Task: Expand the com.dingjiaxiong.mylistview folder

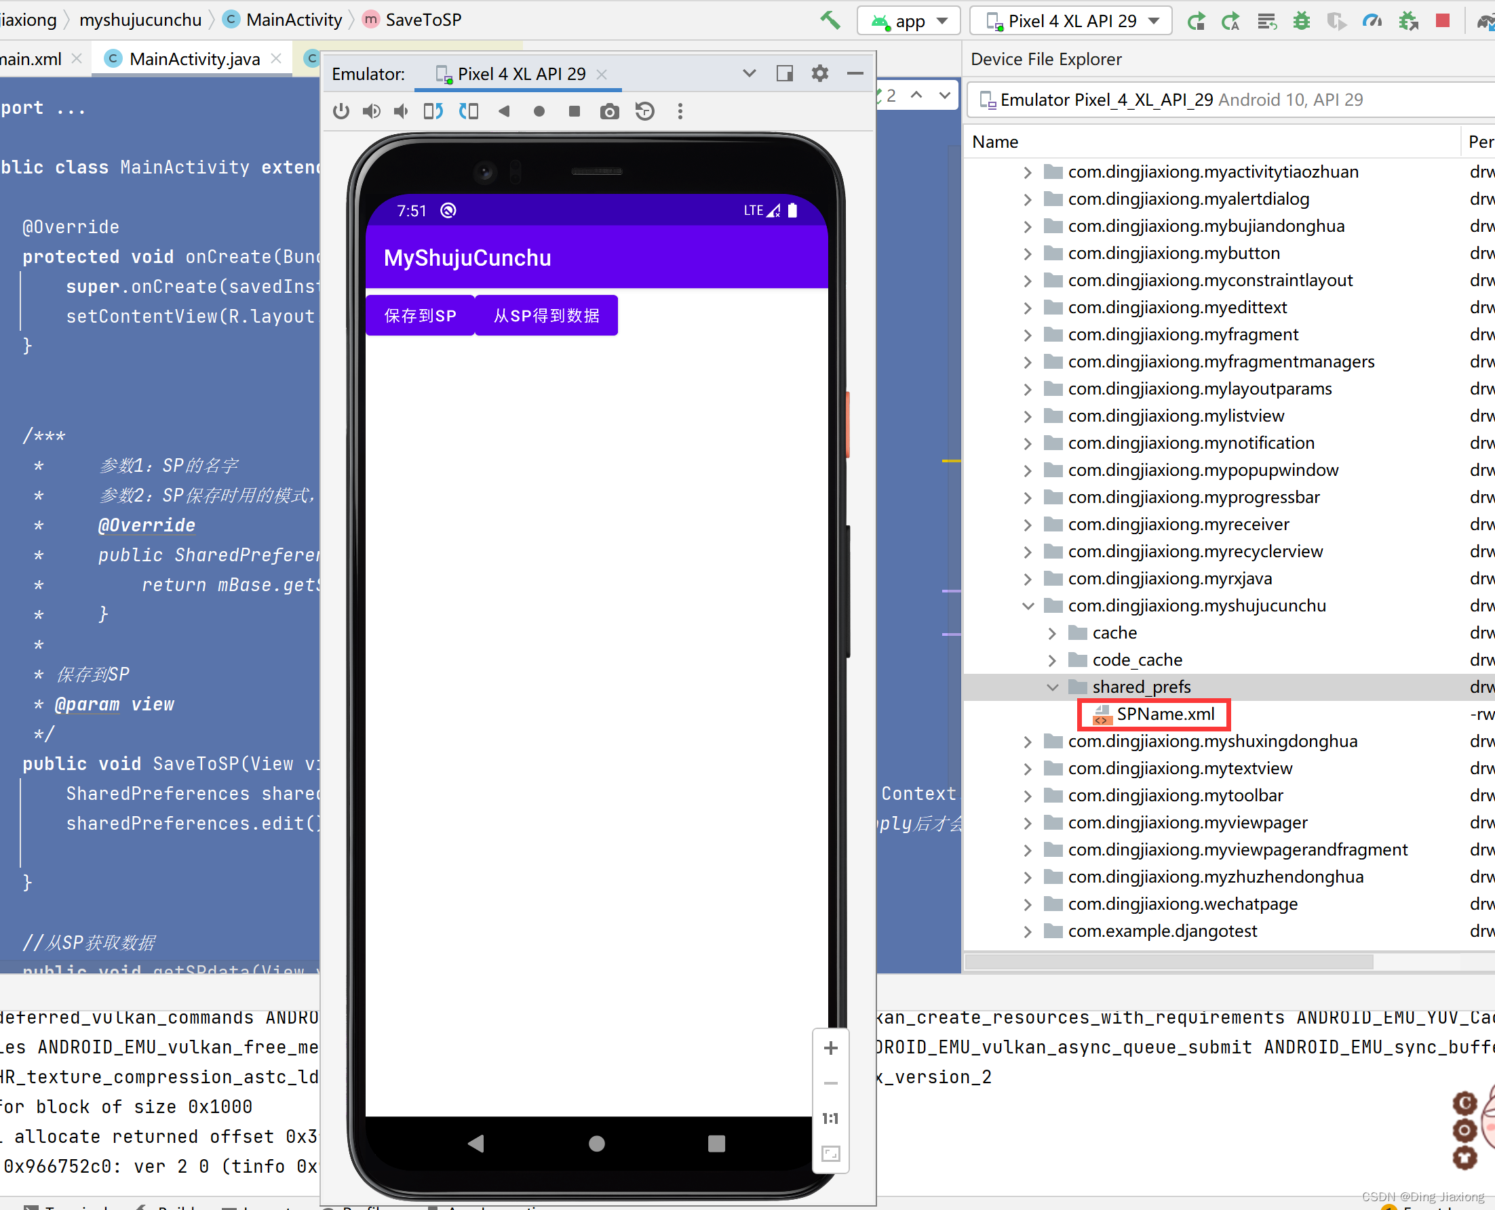Action: coord(1028,416)
